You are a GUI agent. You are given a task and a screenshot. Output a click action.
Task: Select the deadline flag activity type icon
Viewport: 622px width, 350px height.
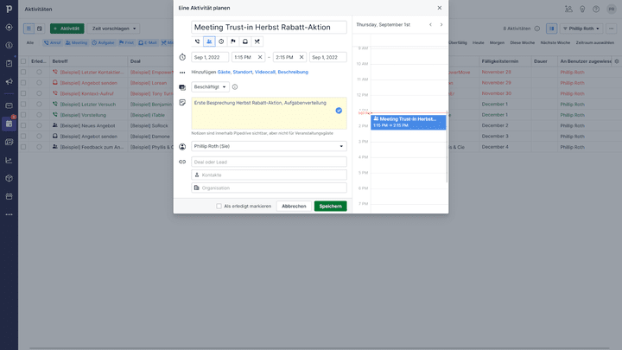click(x=233, y=41)
